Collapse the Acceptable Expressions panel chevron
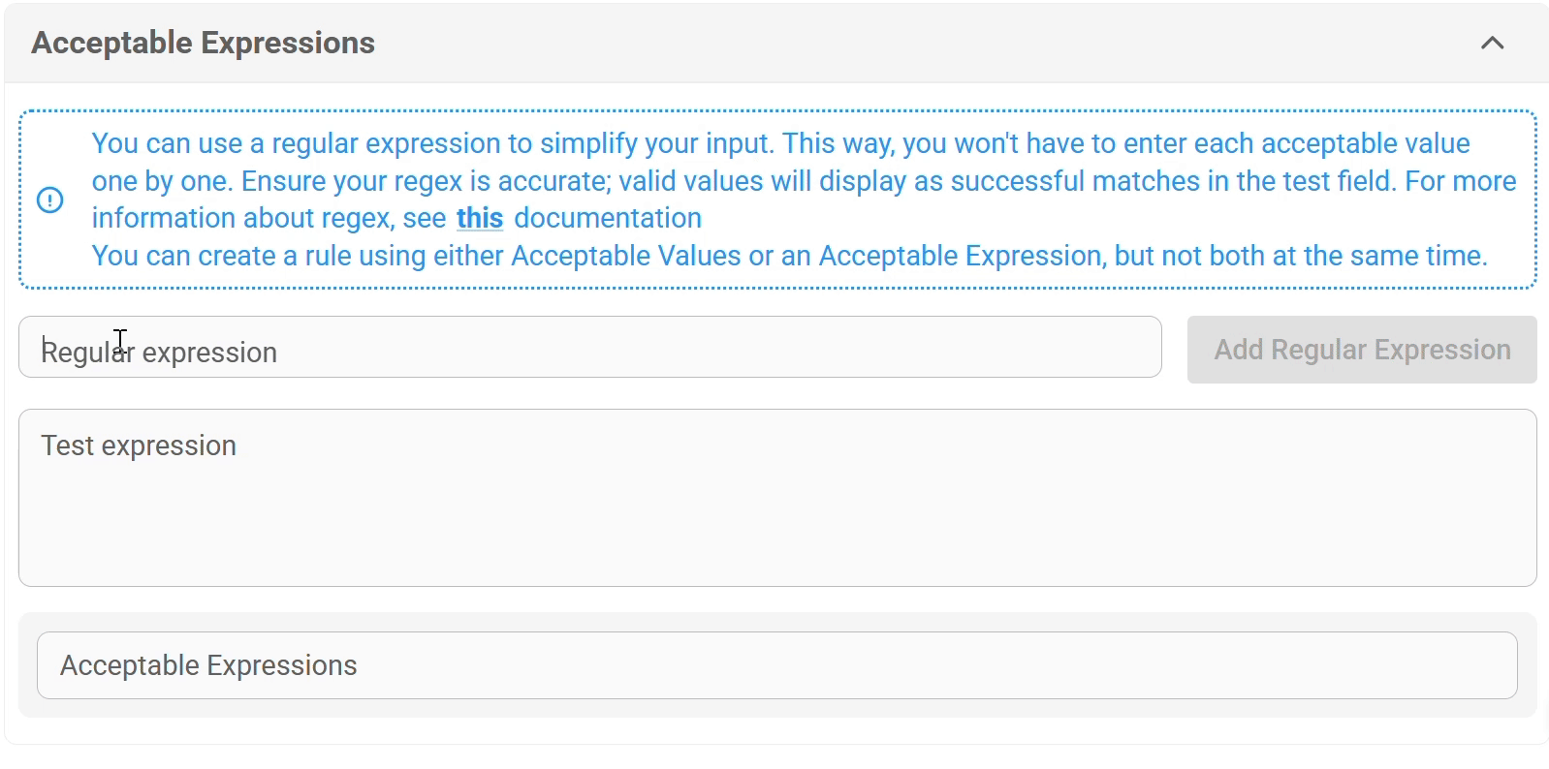 (x=1492, y=43)
